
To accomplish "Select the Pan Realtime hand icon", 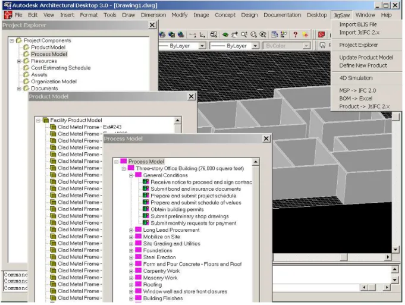I will point(234,34).
